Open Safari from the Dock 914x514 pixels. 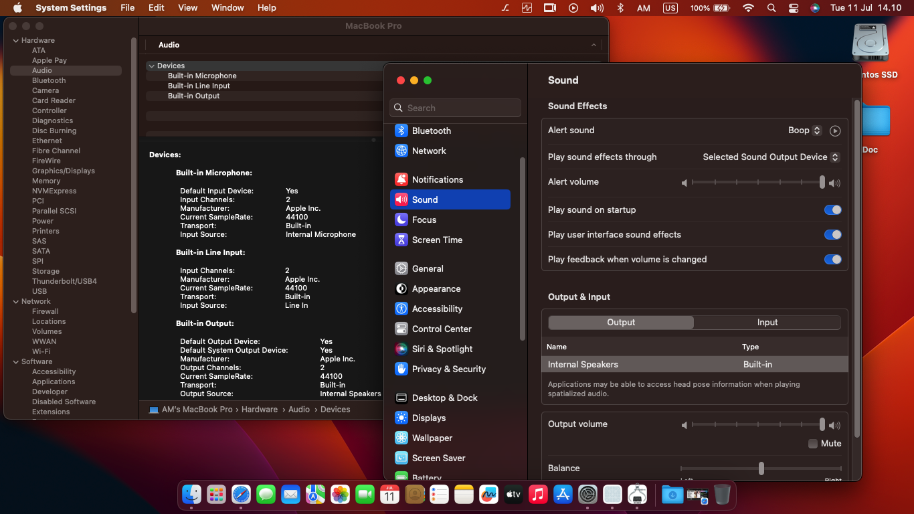[x=241, y=495]
